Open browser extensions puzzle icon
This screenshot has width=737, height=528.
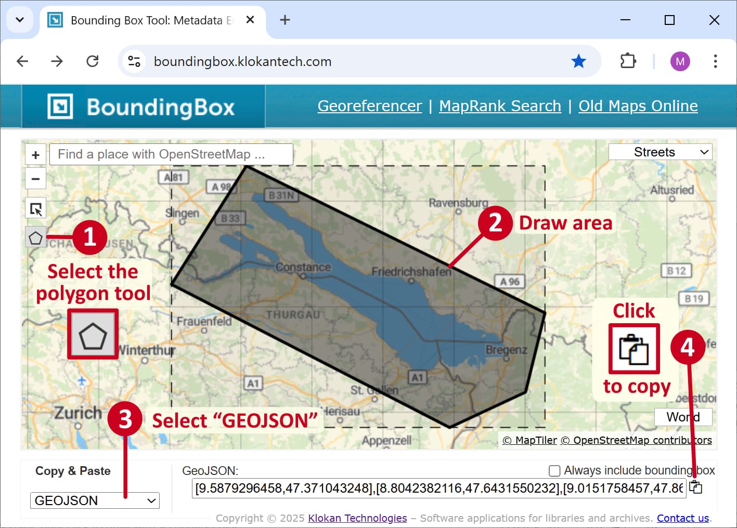(x=628, y=61)
